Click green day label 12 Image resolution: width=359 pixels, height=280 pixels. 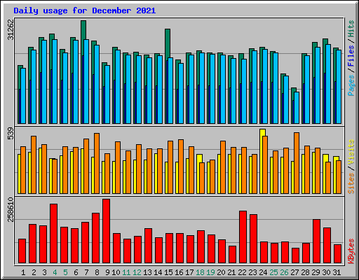137,272
